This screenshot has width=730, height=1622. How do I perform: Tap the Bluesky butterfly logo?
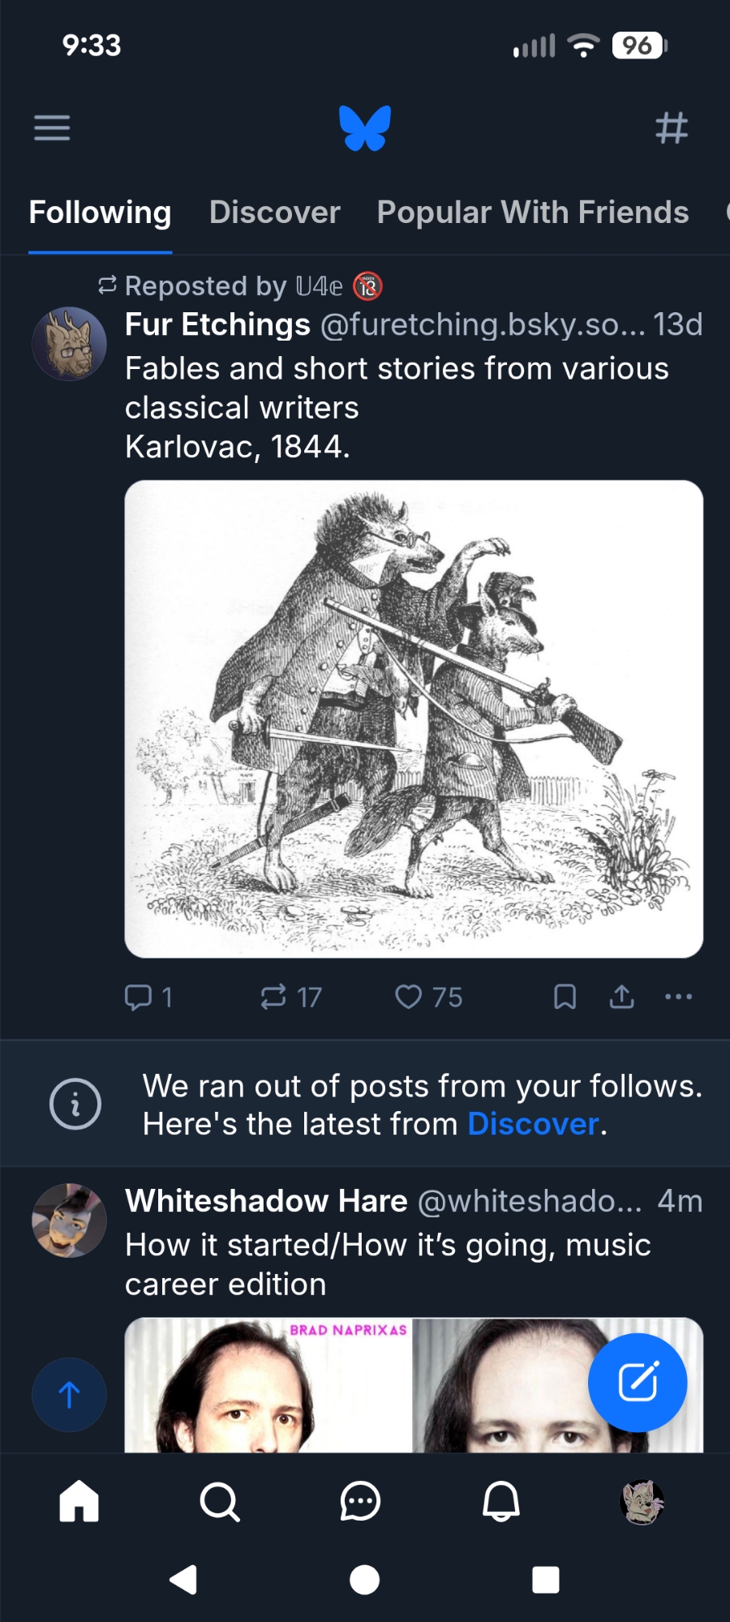365,128
